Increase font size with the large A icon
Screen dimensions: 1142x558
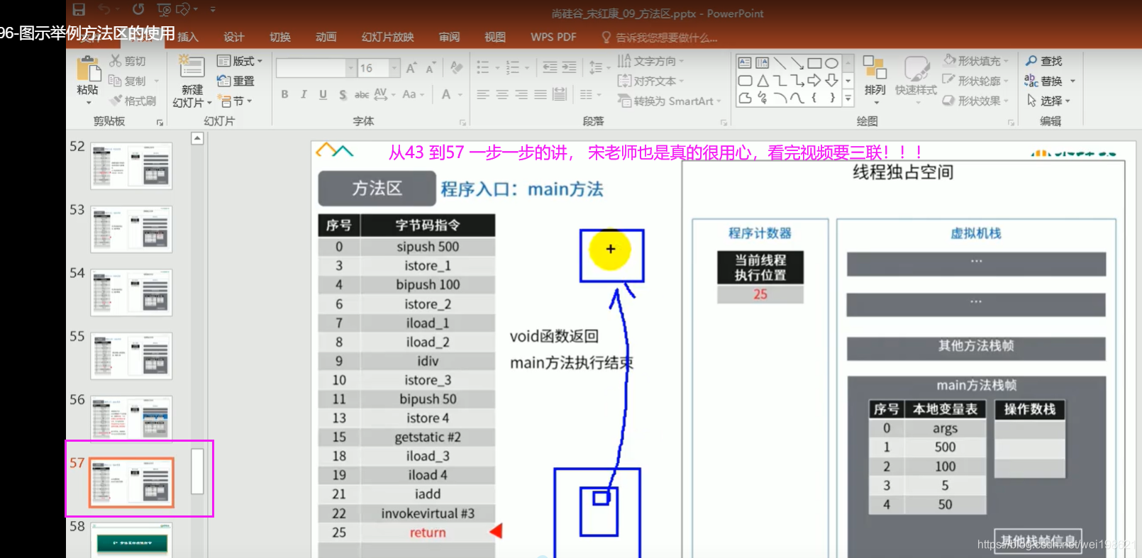pos(411,68)
